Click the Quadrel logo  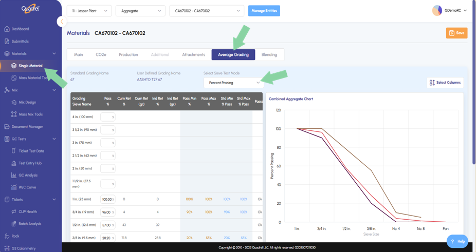click(30, 9)
